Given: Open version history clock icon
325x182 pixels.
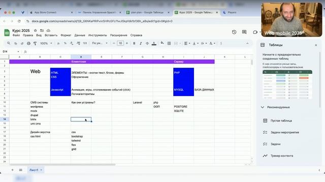Looking at the screenshot, I should [234, 32].
